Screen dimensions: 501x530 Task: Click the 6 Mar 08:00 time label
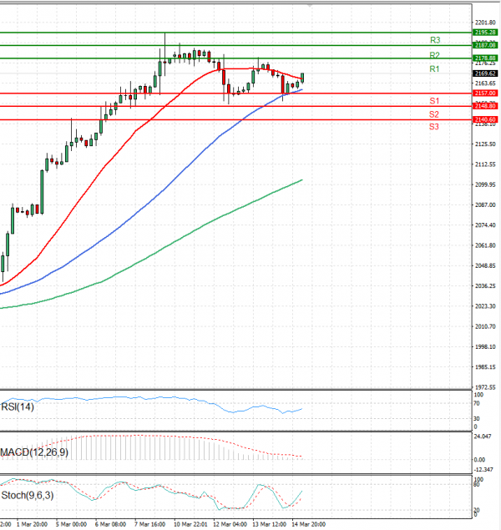[x=110, y=524]
